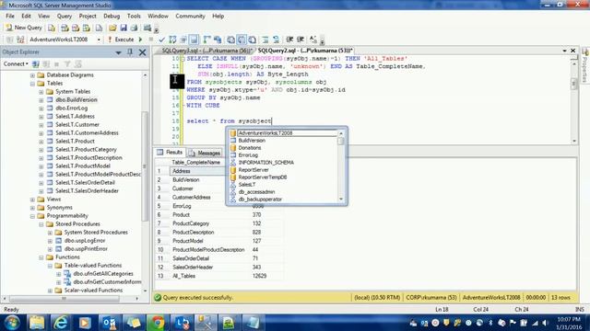This screenshot has width=590, height=331.
Task: Click the Object Explorer horizontal scrollbar
Action: (x=65, y=299)
